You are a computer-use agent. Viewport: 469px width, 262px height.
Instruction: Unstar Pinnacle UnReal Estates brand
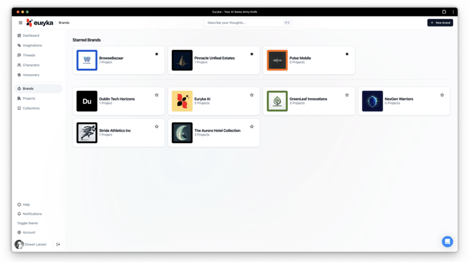(252, 54)
